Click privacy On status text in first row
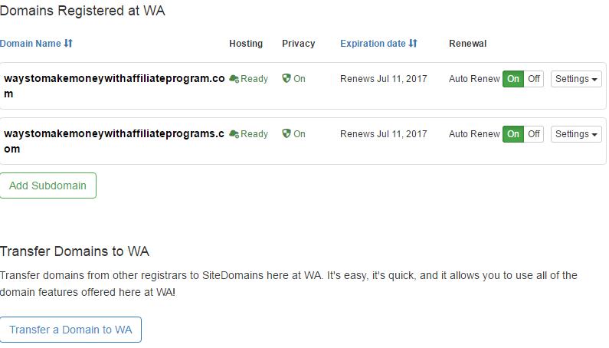The width and height of the screenshot is (609, 348). click(300, 79)
